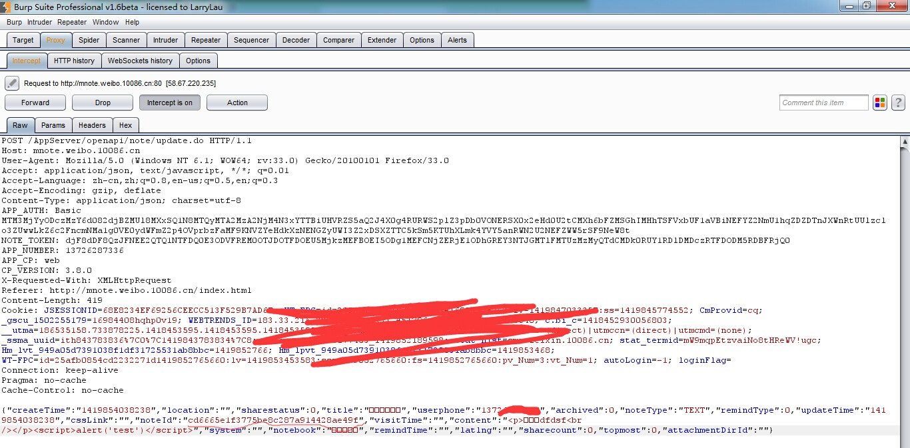The image size is (910, 448).
Task: Click the Pragma: no-cache header
Action: coord(44,380)
